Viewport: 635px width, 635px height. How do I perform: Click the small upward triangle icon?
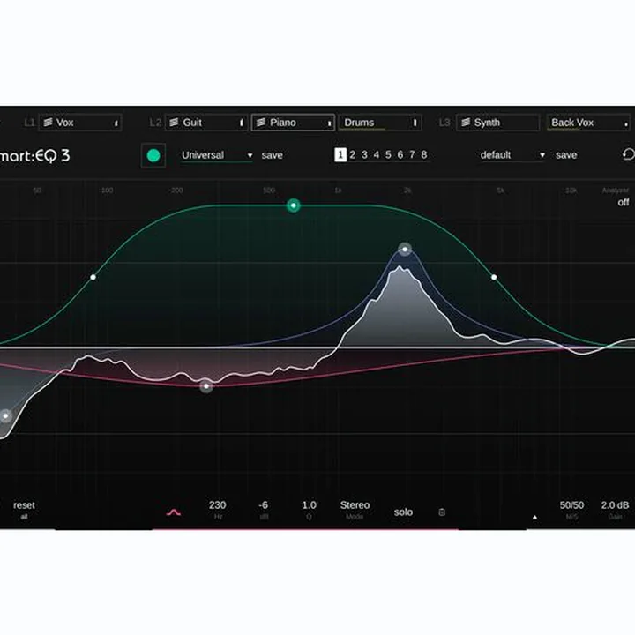(x=534, y=517)
